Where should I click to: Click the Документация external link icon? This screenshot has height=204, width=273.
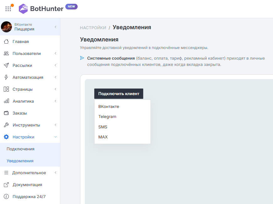[x=6, y=185]
